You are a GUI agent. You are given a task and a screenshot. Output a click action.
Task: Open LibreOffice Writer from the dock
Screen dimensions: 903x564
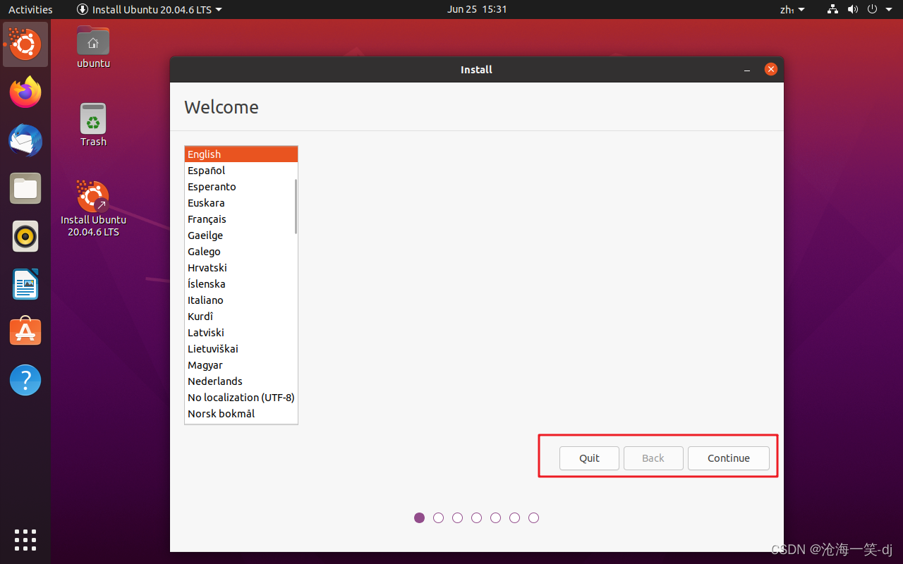25,284
